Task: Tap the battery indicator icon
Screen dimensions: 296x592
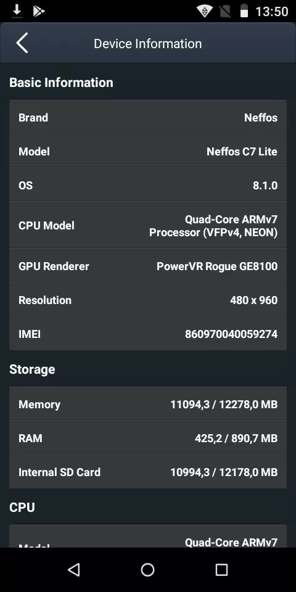Action: 244,11
